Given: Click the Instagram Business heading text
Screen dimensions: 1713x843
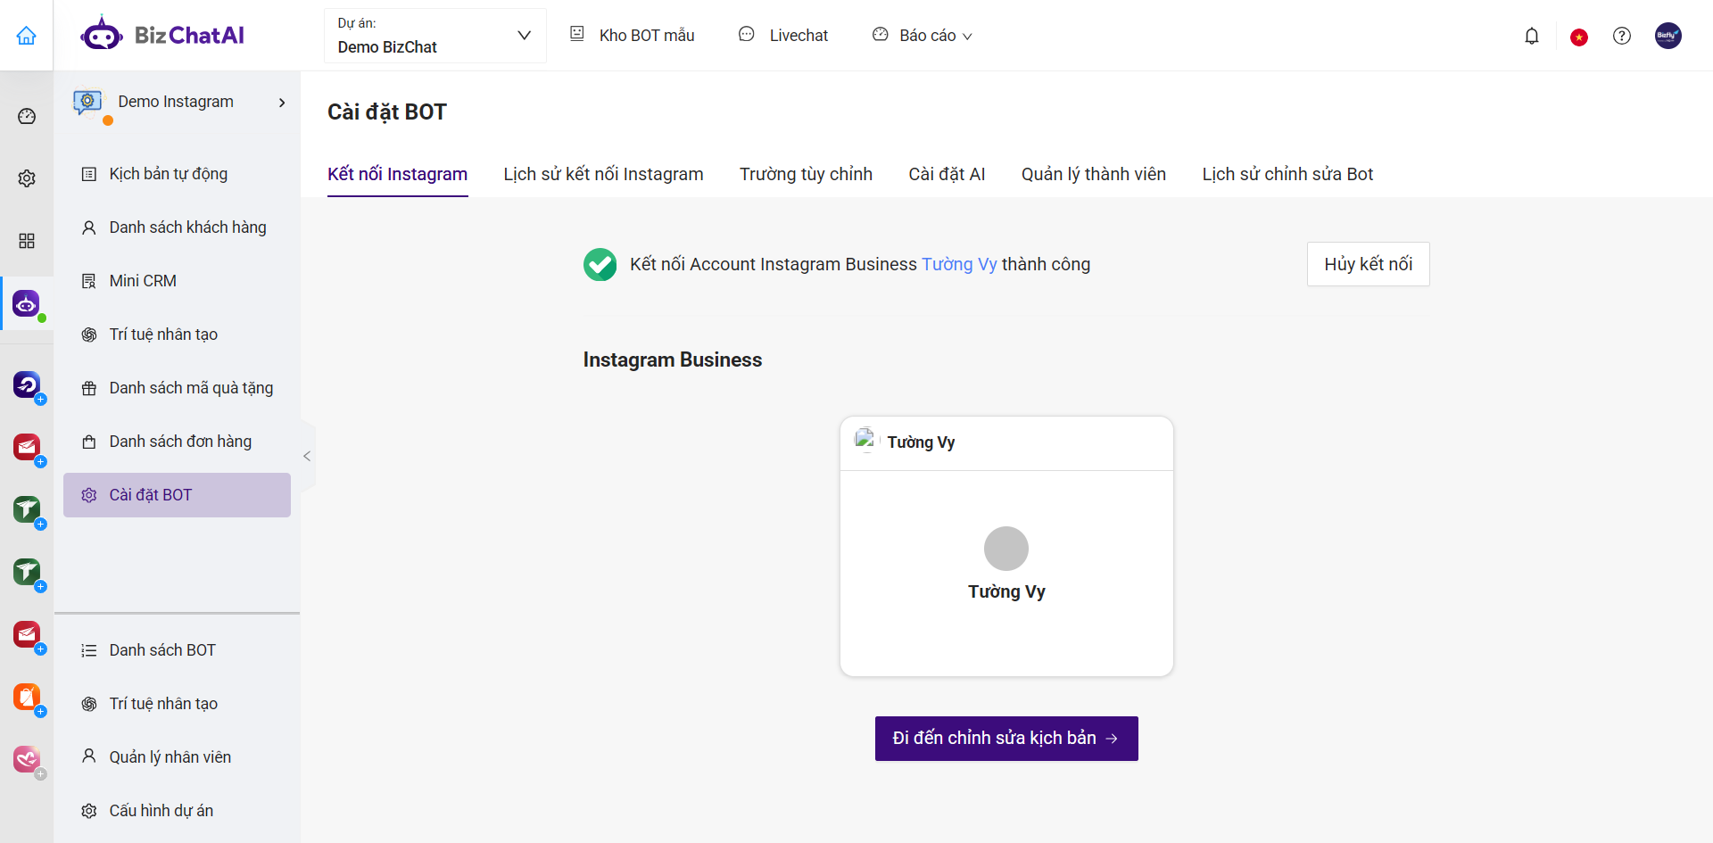Looking at the screenshot, I should (x=673, y=360).
